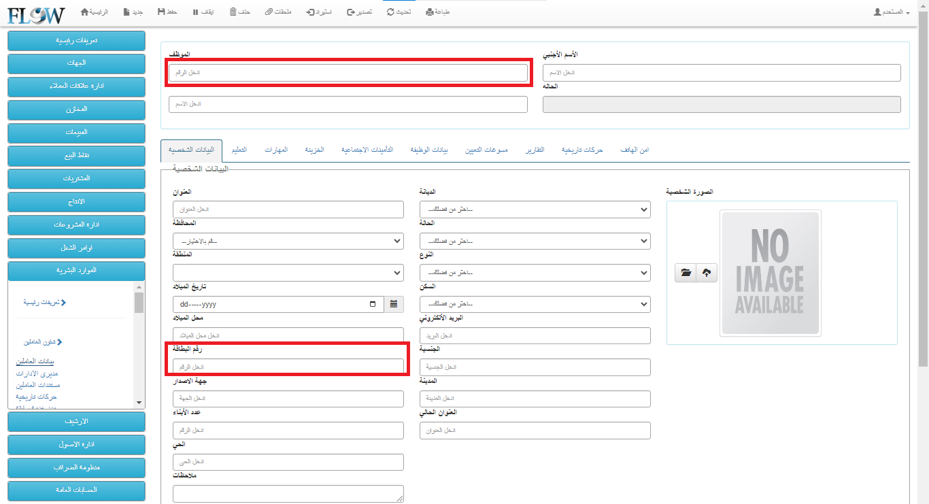
Task: Open the governorate (المحافظة) dropdown
Action: pyautogui.click(x=288, y=241)
